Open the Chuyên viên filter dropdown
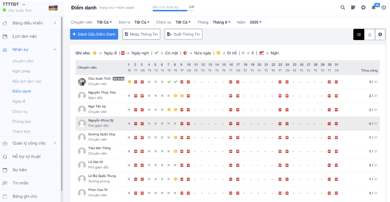The image size is (390, 202). [x=104, y=22]
